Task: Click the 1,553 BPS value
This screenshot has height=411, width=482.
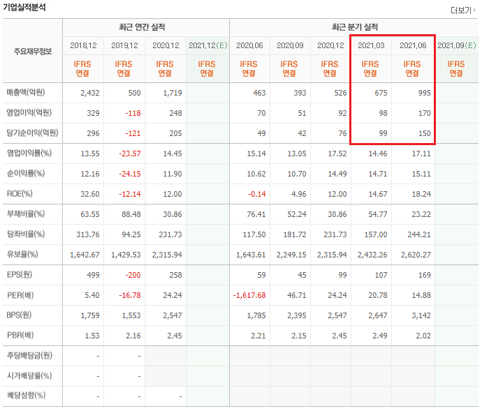Action: tap(131, 316)
